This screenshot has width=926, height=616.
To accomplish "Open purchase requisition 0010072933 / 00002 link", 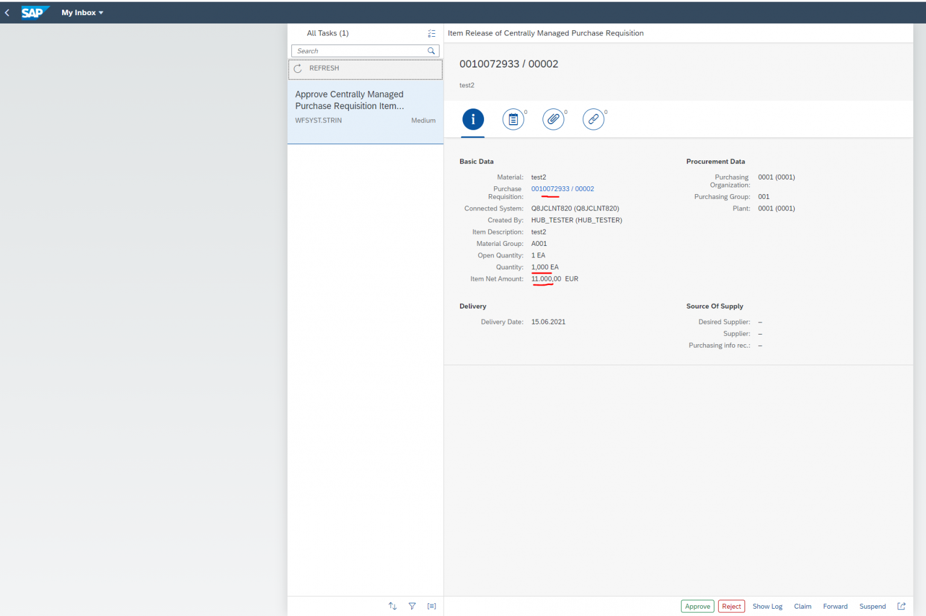I will tap(562, 189).
